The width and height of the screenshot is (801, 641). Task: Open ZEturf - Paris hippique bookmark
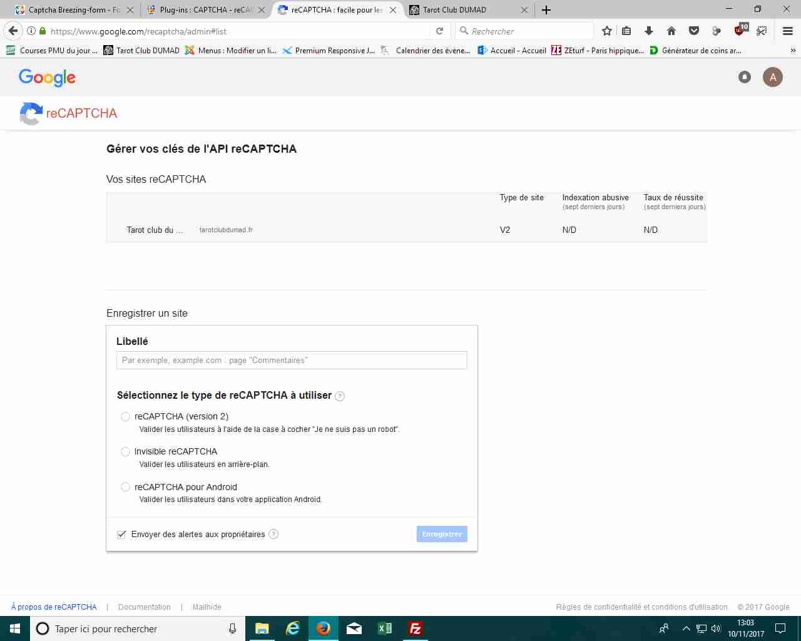coord(598,51)
